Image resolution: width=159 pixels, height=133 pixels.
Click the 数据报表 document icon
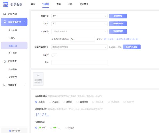click(5, 61)
